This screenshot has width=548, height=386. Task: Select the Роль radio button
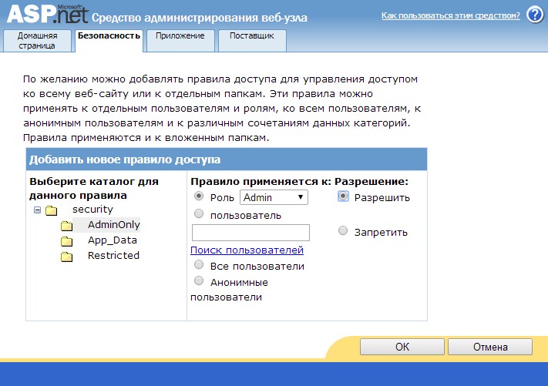click(x=199, y=196)
